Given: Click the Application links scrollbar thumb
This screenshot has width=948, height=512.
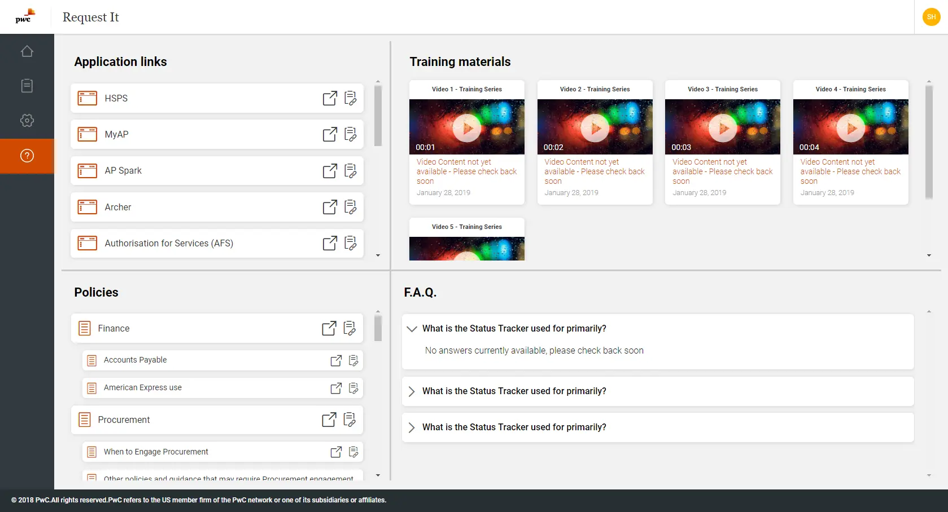Looking at the screenshot, I should pyautogui.click(x=378, y=116).
